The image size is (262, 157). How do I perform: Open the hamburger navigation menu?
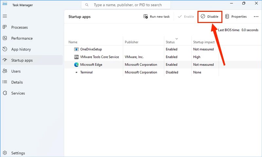tap(5, 16)
